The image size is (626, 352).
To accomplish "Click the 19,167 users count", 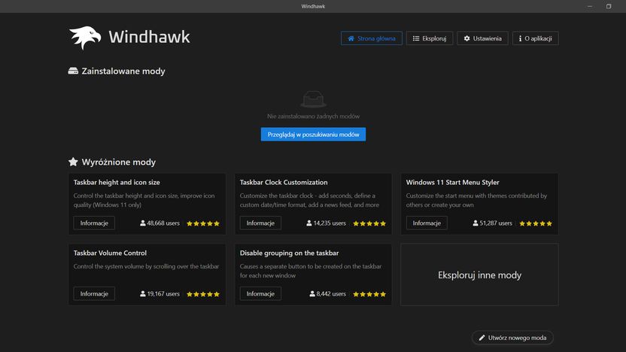I will click(160, 294).
